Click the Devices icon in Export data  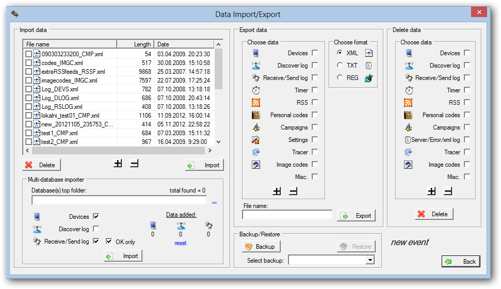[255, 53]
